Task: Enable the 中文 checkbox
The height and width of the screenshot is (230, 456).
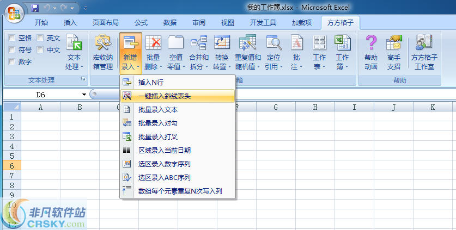Action: (40, 49)
